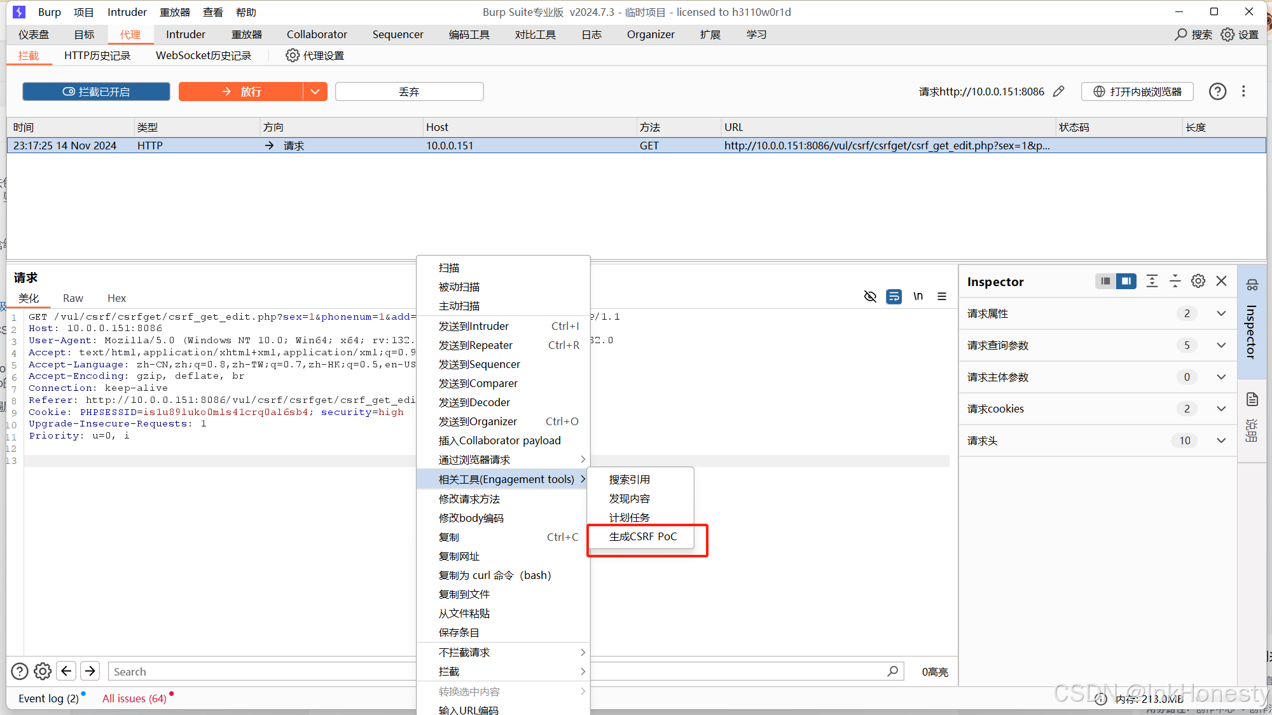The image size is (1272, 715).
Task: Disable syntax highlighting via the eye icon
Action: point(871,296)
